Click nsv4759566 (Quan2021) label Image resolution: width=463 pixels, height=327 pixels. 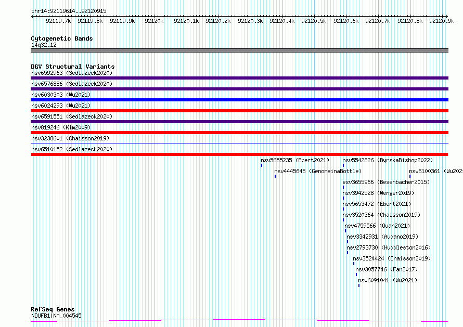coord(377,226)
